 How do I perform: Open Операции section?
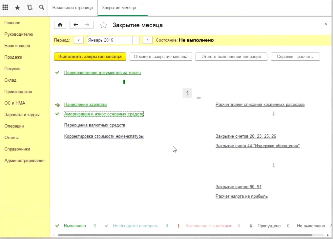tap(14, 126)
